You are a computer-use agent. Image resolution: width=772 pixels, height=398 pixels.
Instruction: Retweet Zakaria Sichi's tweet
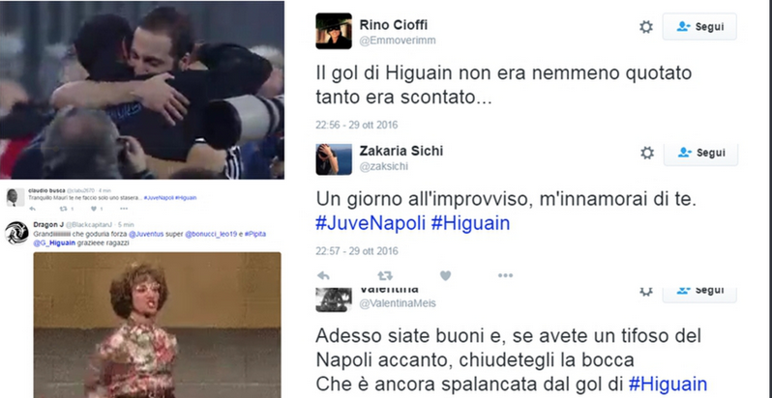385,275
